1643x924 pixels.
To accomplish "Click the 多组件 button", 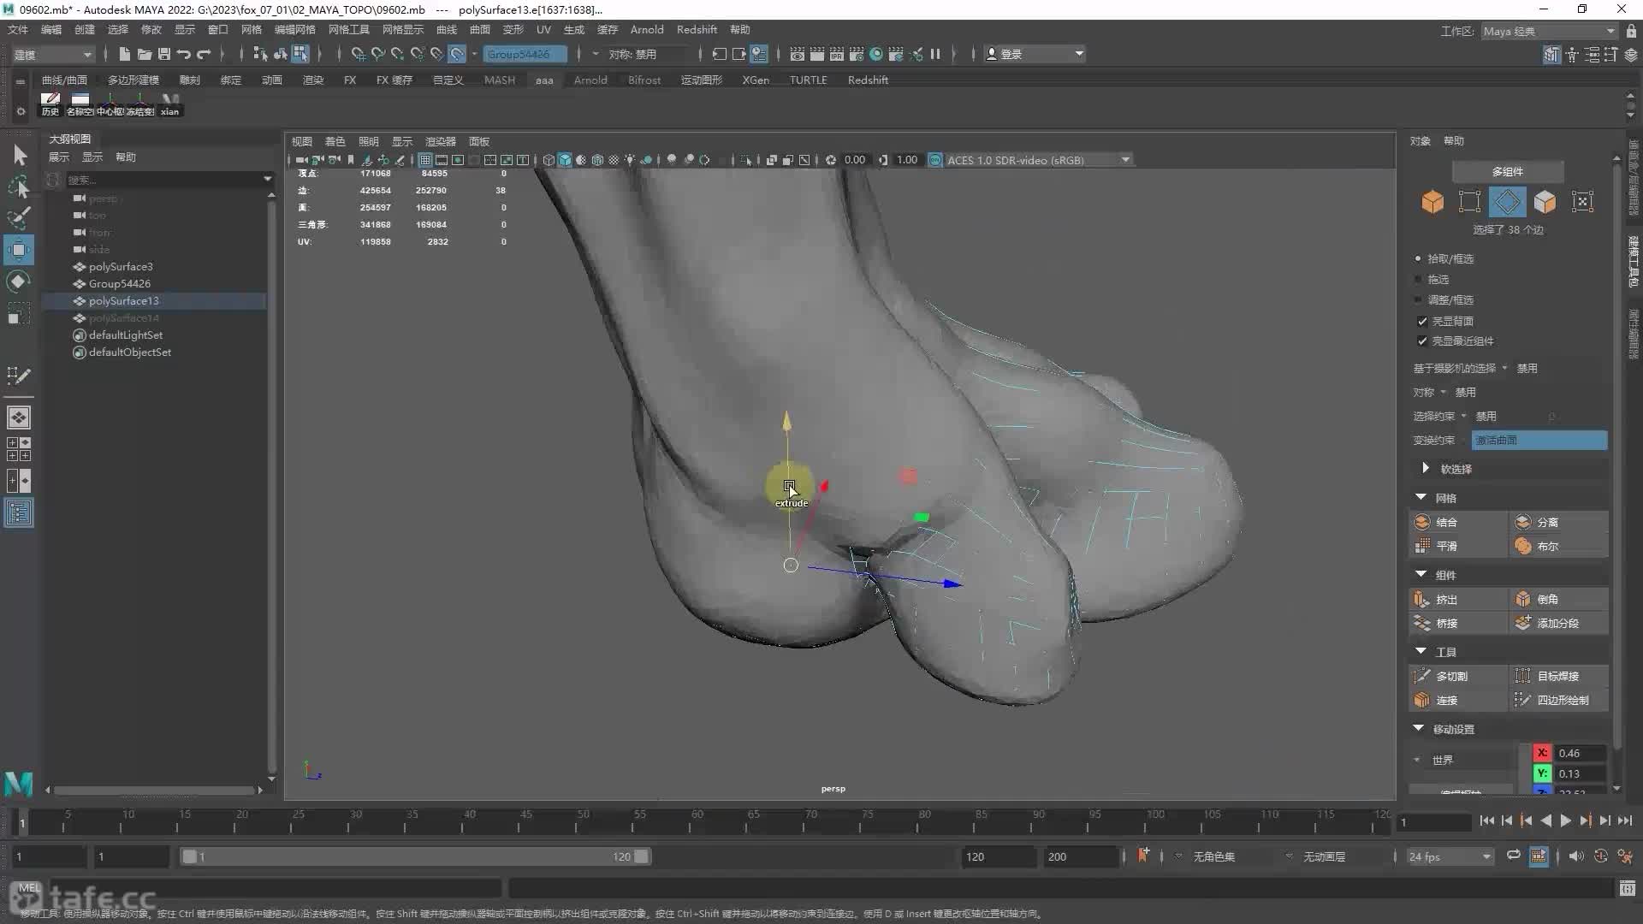I will tap(1508, 171).
